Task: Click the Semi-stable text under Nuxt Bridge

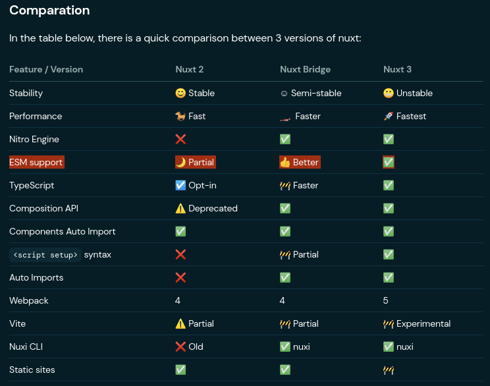Action: [x=316, y=93]
